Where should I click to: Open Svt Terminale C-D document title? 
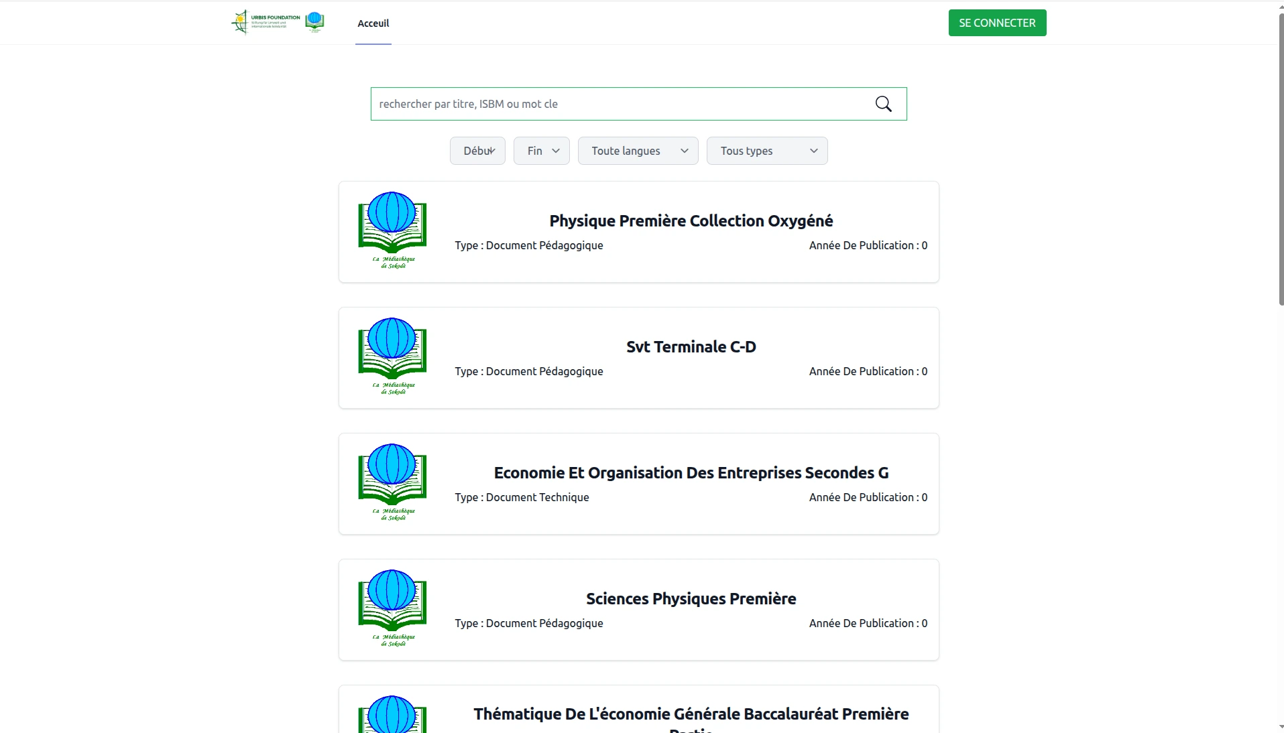click(x=691, y=347)
